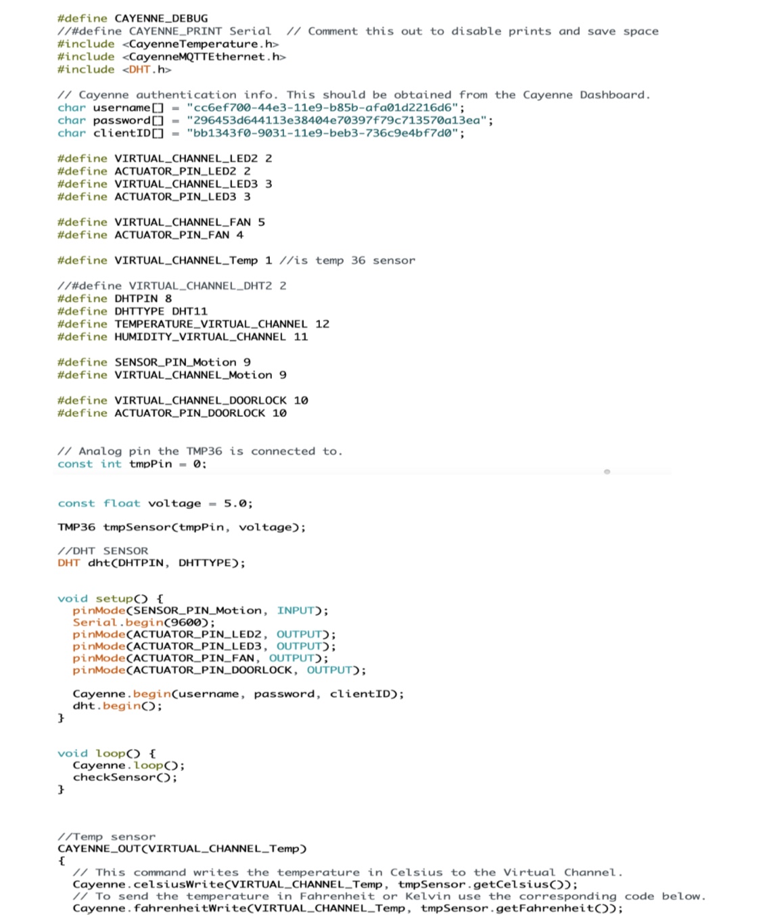Click '#define VIRTUAL_CHANNEL_FAN 5' line
The image size is (761, 915).
tap(162, 222)
